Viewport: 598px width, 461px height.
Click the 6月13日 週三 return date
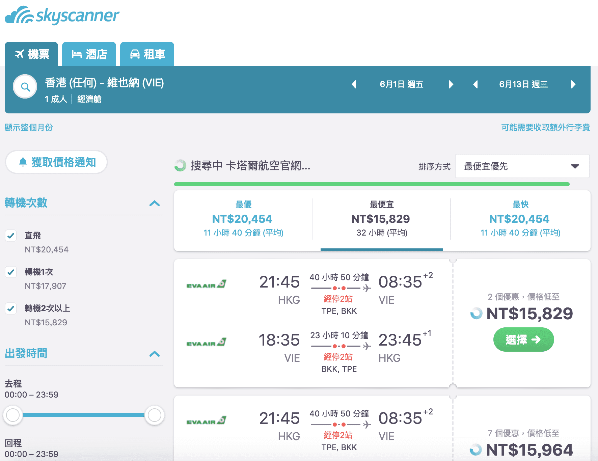(523, 84)
